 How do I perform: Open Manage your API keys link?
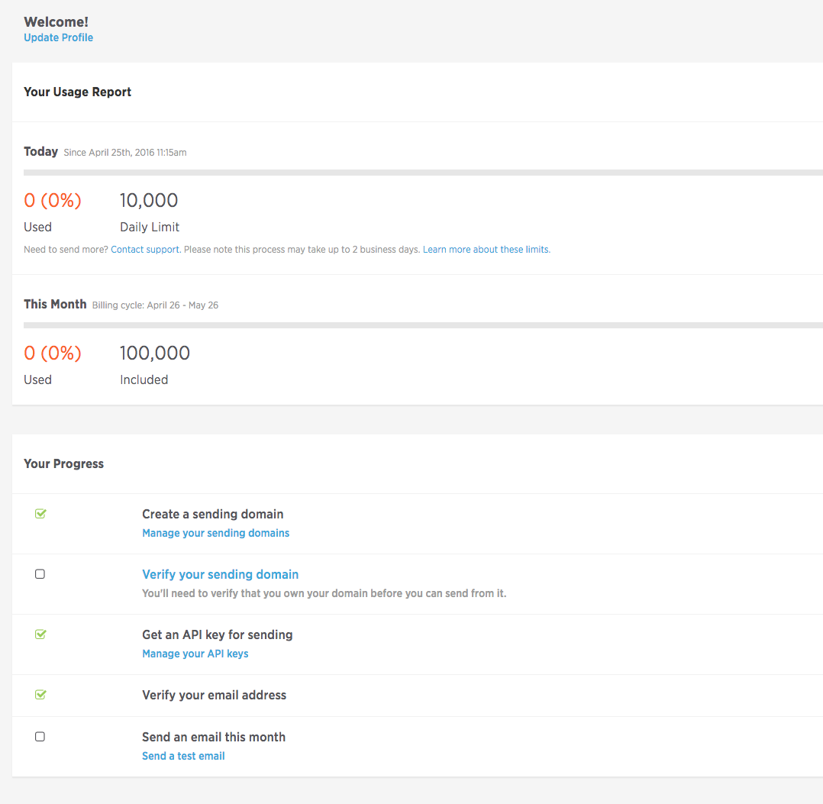pyautogui.click(x=195, y=654)
